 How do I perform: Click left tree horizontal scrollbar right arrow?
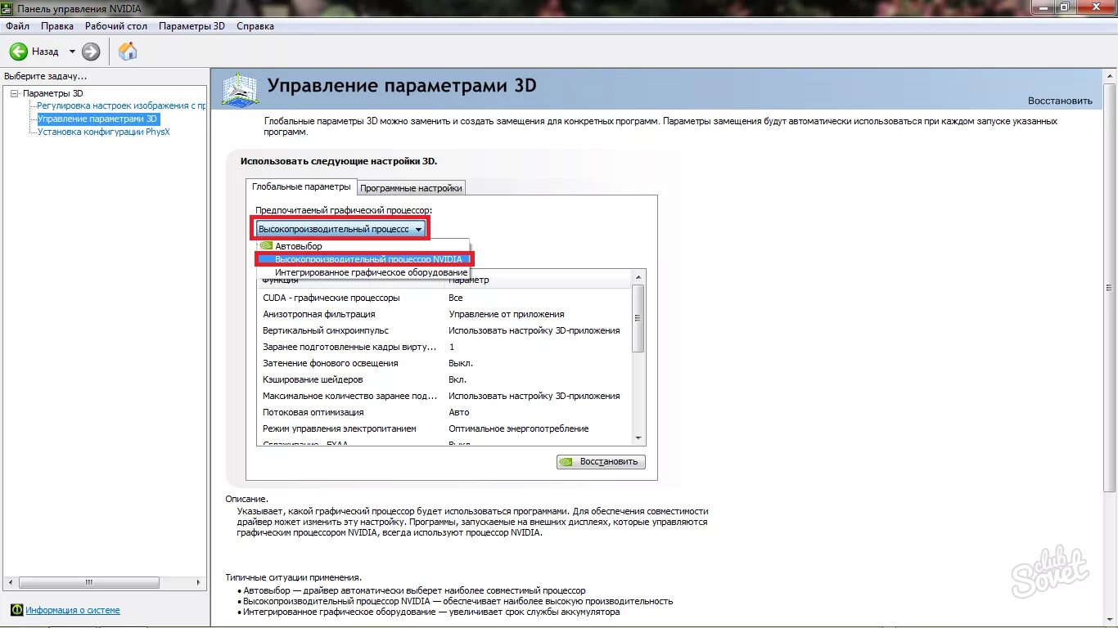pos(201,582)
